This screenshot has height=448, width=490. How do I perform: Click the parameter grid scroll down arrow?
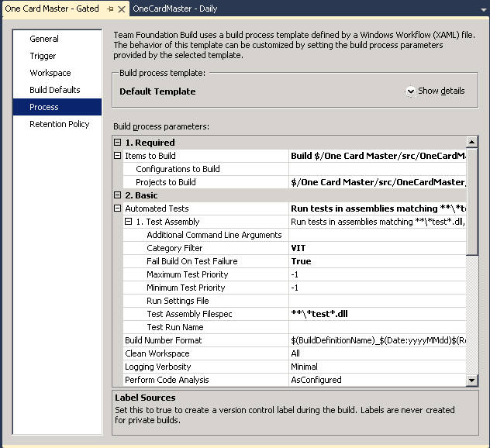(472, 381)
